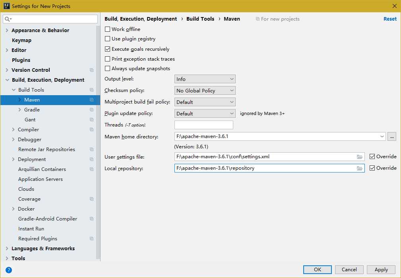Screen dimensions: 401x278
Task: Expand the Gradle tree node
Action: point(20,110)
